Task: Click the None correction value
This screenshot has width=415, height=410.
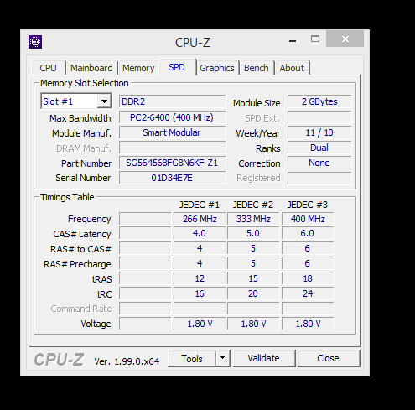Action: (x=319, y=163)
